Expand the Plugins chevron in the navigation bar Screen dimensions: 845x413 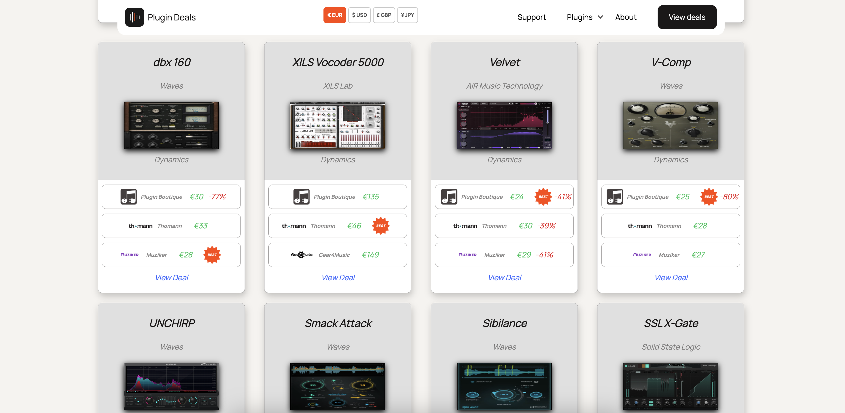tap(600, 17)
